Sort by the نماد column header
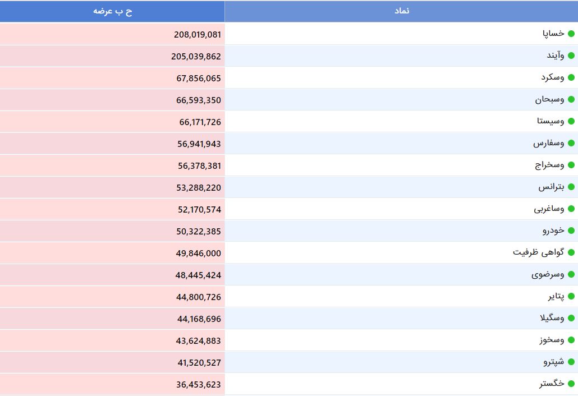The width and height of the screenshot is (578, 396). coord(401,11)
